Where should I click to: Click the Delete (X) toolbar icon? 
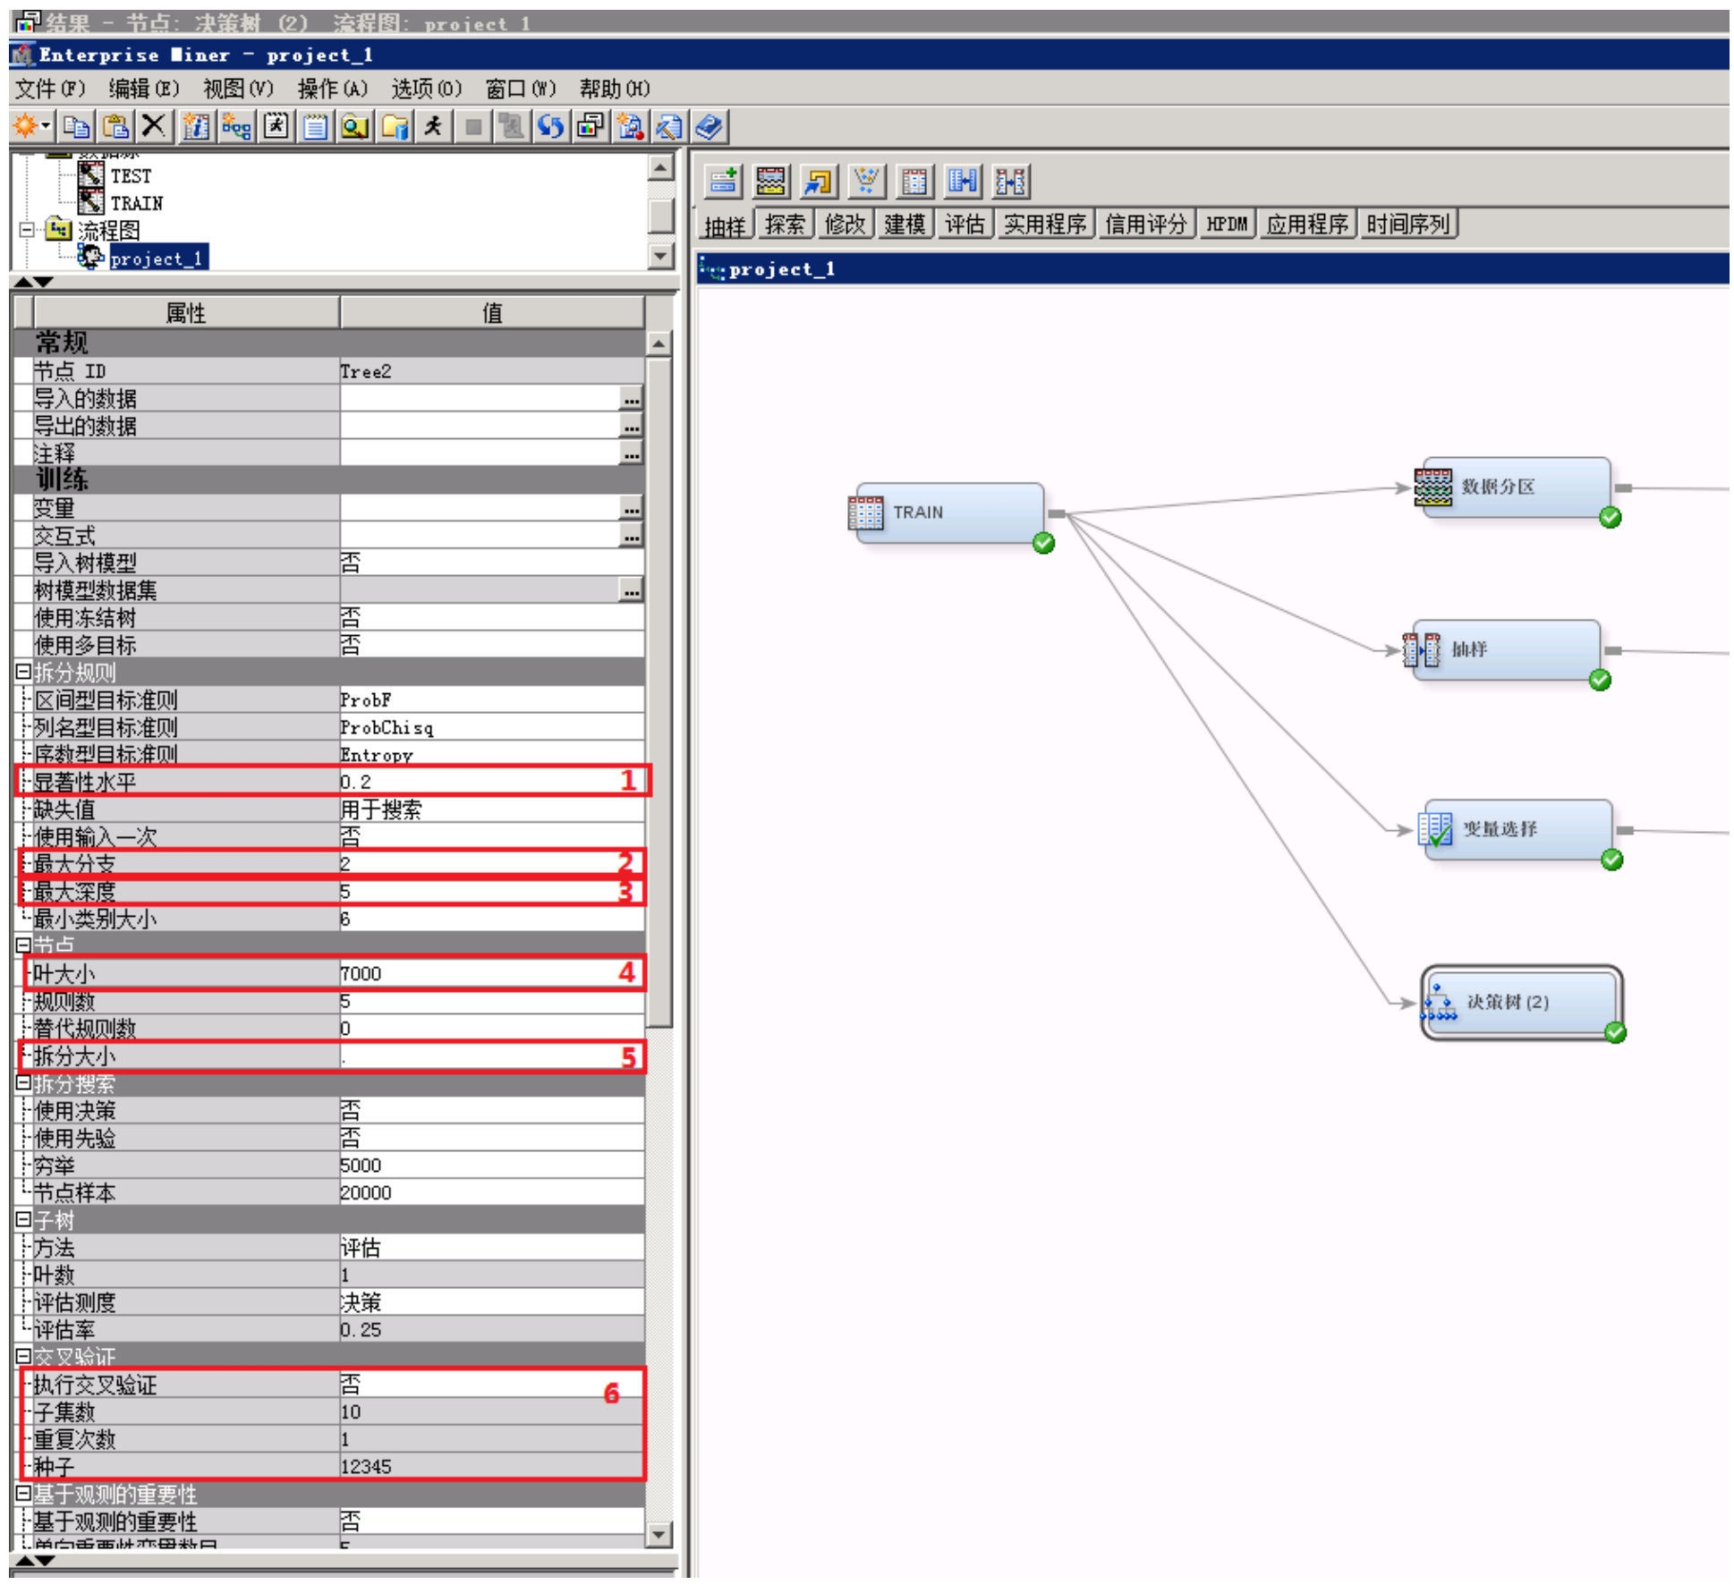point(154,127)
